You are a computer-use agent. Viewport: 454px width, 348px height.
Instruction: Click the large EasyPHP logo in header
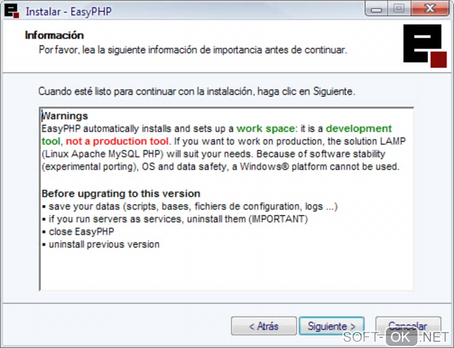coord(425,46)
